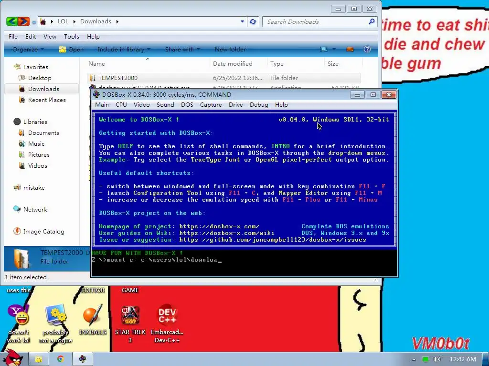
Task: Click the orange forward arrow in Explorer
Action: point(24,21)
